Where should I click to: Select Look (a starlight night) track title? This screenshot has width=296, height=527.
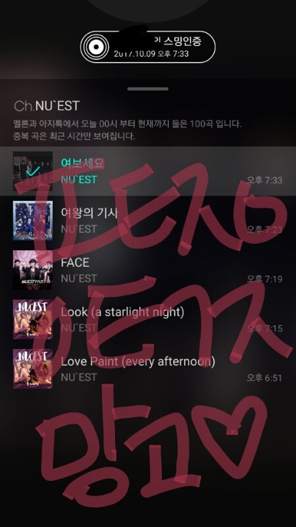(x=122, y=312)
